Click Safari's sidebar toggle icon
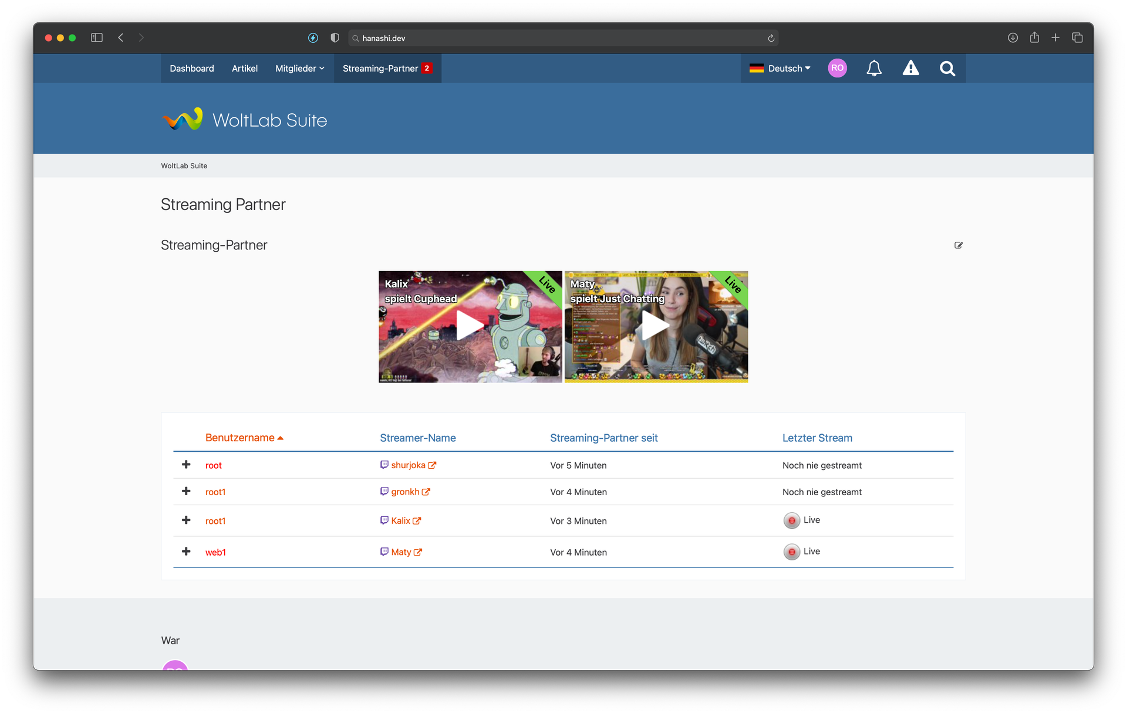This screenshot has width=1127, height=714. coord(97,38)
